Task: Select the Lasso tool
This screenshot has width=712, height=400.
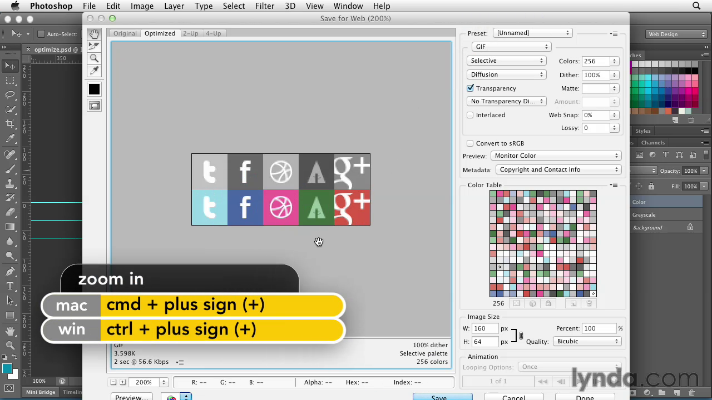Action: (x=10, y=95)
